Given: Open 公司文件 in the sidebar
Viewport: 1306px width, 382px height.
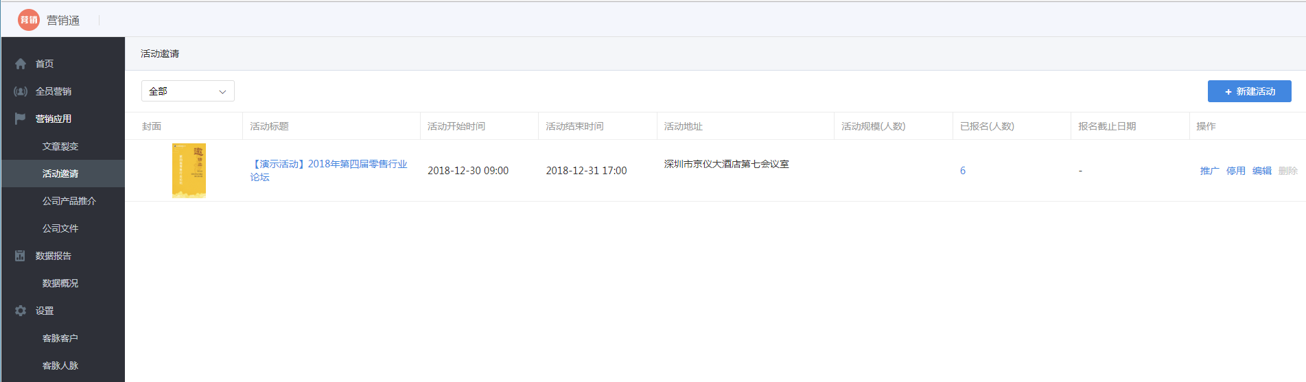Looking at the screenshot, I should (60, 228).
